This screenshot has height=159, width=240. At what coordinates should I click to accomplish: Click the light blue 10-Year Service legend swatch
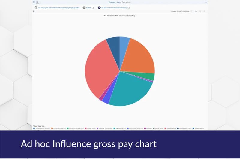coord(34,128)
